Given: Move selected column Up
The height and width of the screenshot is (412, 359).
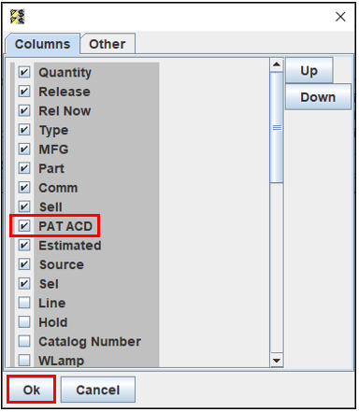Looking at the screenshot, I should pos(309,70).
